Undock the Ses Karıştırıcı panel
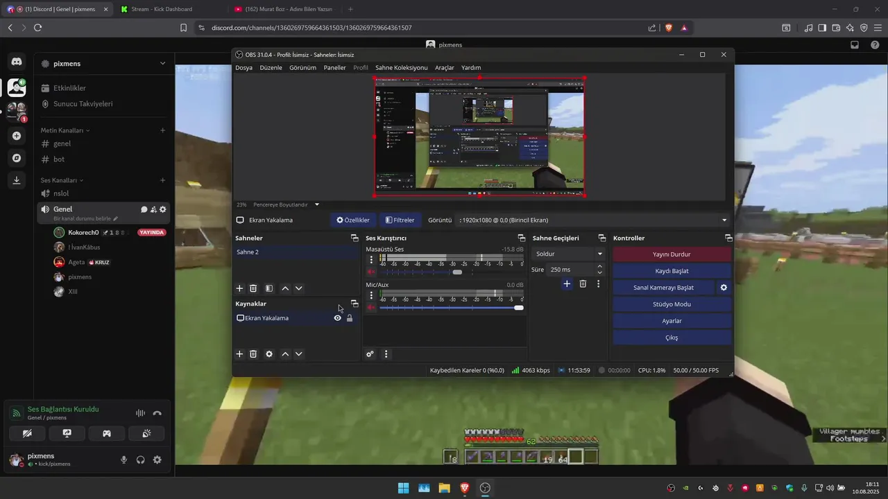The image size is (888, 499). pos(522,238)
